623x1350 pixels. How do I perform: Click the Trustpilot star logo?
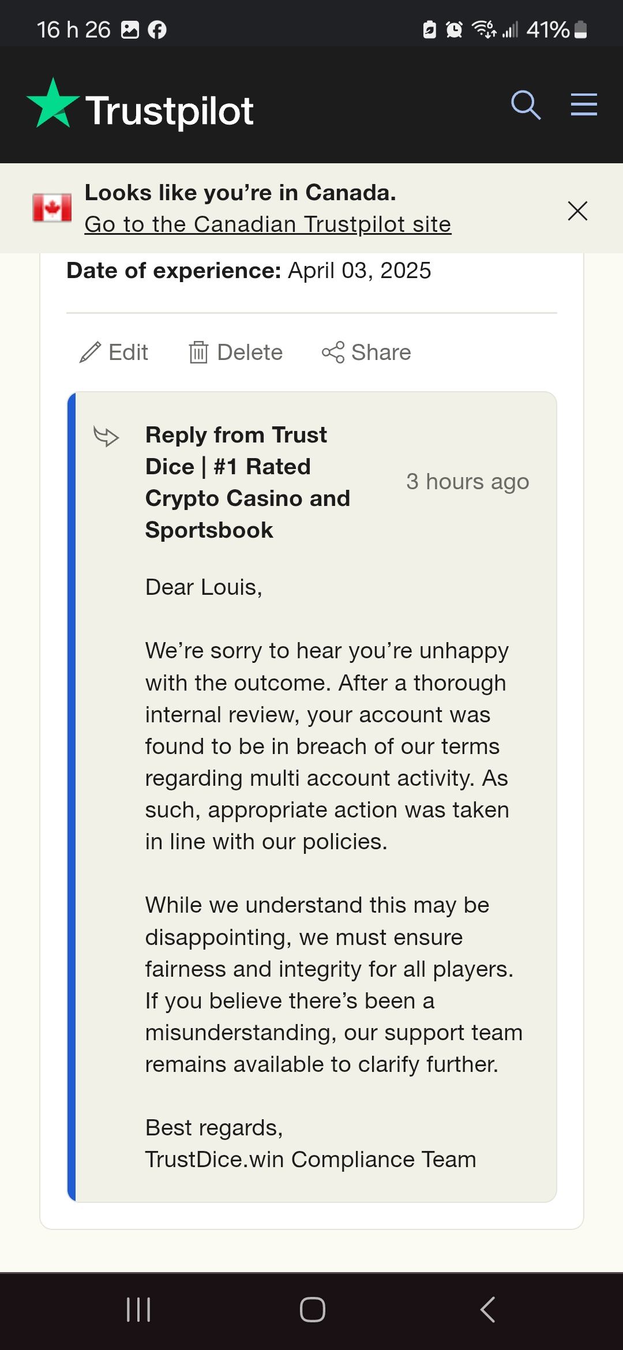(x=53, y=104)
